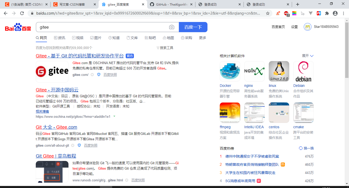Image resolution: width=349 pixels, height=188 pixels.
Task: Select the 知道 search icon
Action: click(x=110, y=38)
